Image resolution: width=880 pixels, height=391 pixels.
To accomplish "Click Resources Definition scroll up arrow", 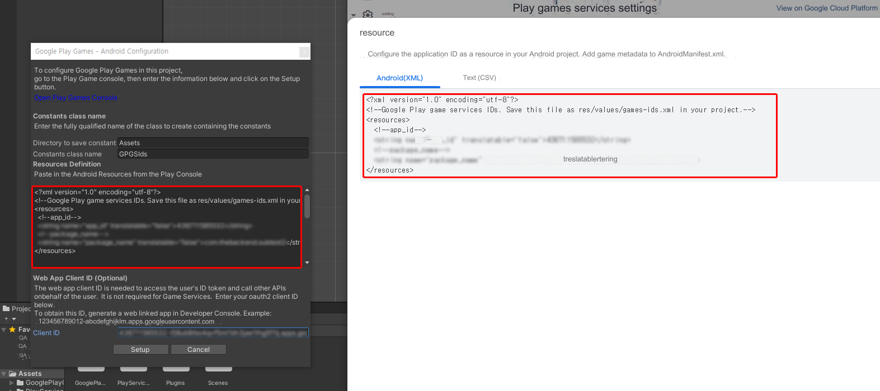I will click(x=307, y=190).
